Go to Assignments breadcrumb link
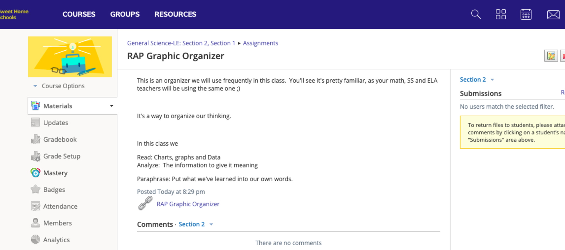Viewport: 565px width, 250px height. (260, 43)
